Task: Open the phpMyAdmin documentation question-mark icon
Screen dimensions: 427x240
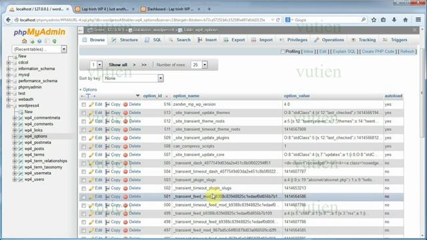Action: [x=39, y=41]
